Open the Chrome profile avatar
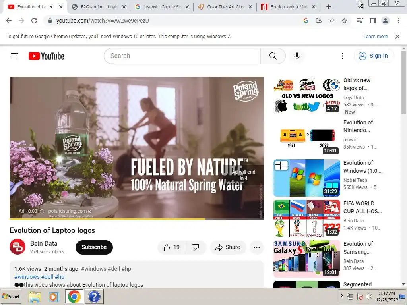Screen dimensions: 407x305 [386, 21]
